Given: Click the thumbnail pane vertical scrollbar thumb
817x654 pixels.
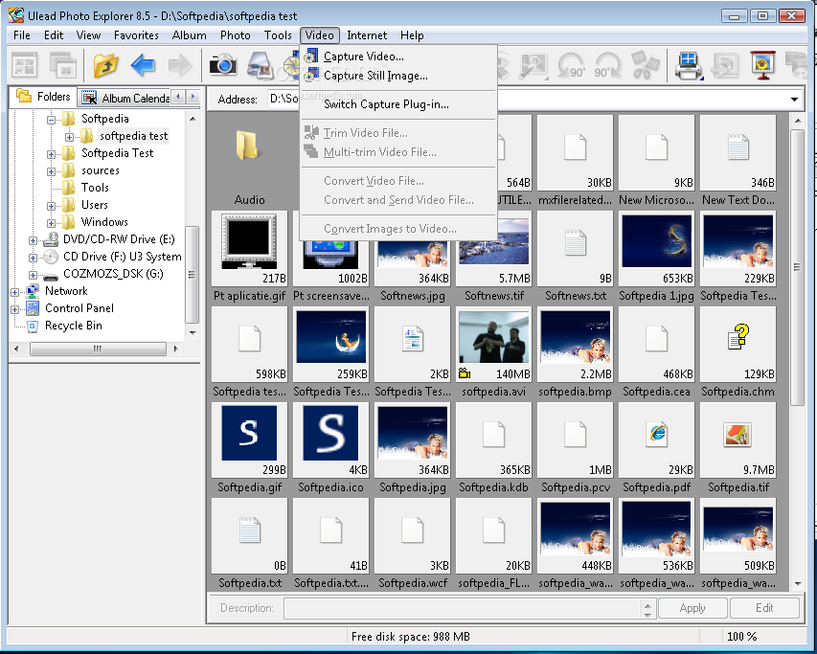Looking at the screenshot, I should pos(797,267).
